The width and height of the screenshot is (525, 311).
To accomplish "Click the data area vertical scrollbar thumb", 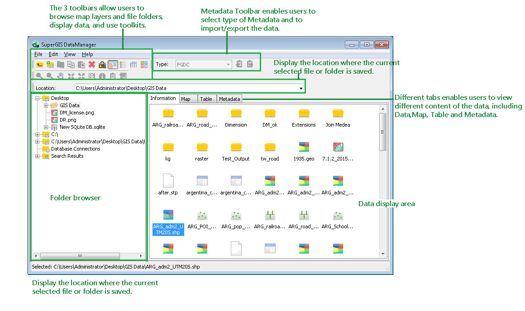I will pos(383,132).
